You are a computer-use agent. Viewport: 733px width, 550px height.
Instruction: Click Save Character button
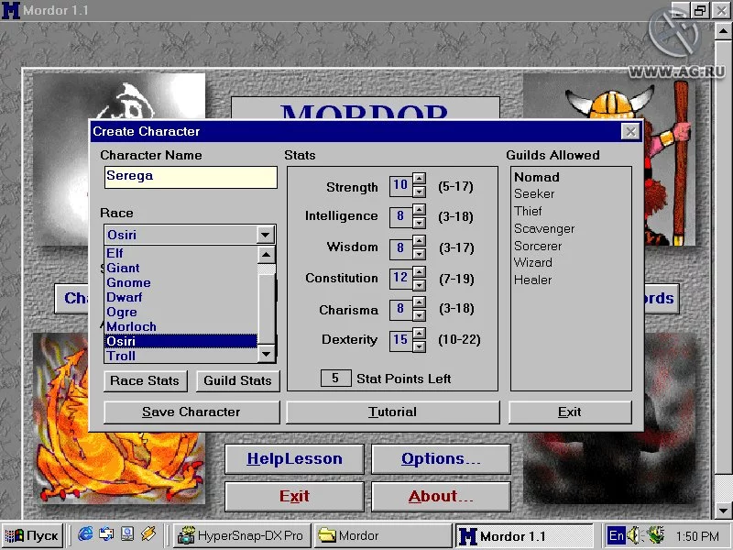[191, 412]
